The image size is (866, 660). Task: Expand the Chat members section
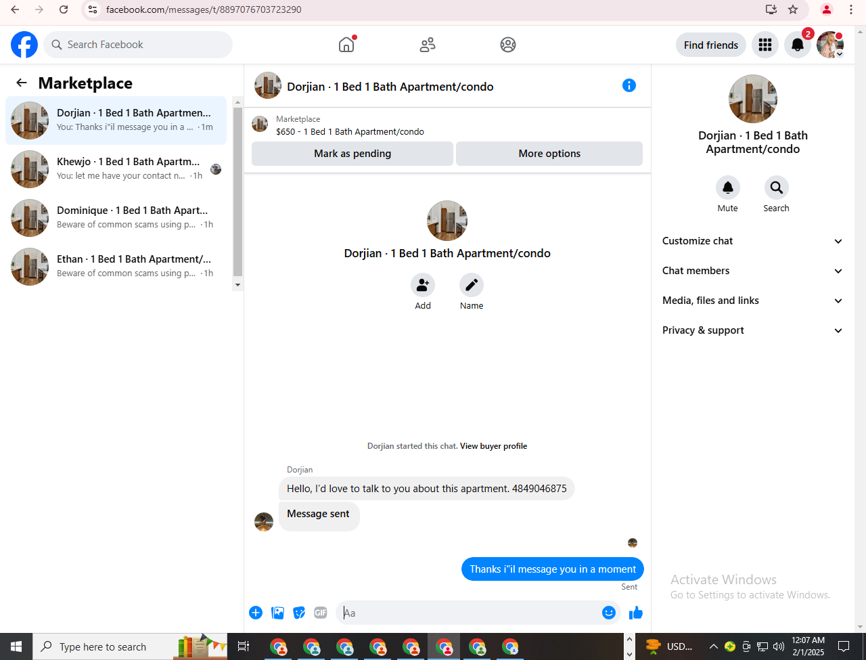click(x=752, y=271)
